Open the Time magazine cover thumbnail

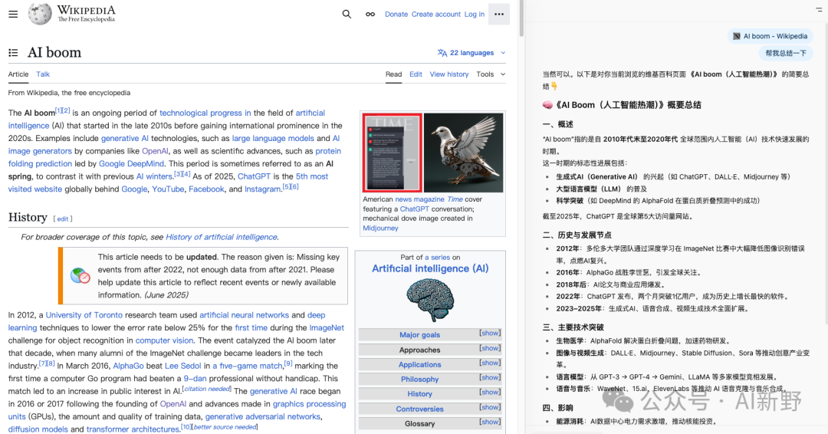393,153
